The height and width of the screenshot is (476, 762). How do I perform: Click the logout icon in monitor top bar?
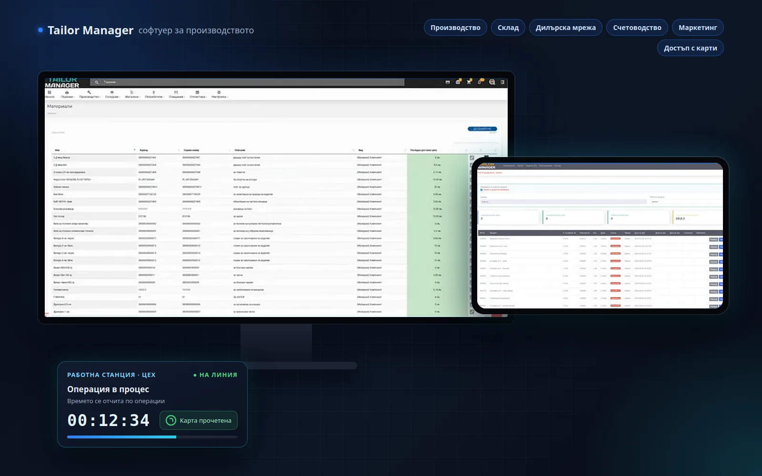pos(502,82)
